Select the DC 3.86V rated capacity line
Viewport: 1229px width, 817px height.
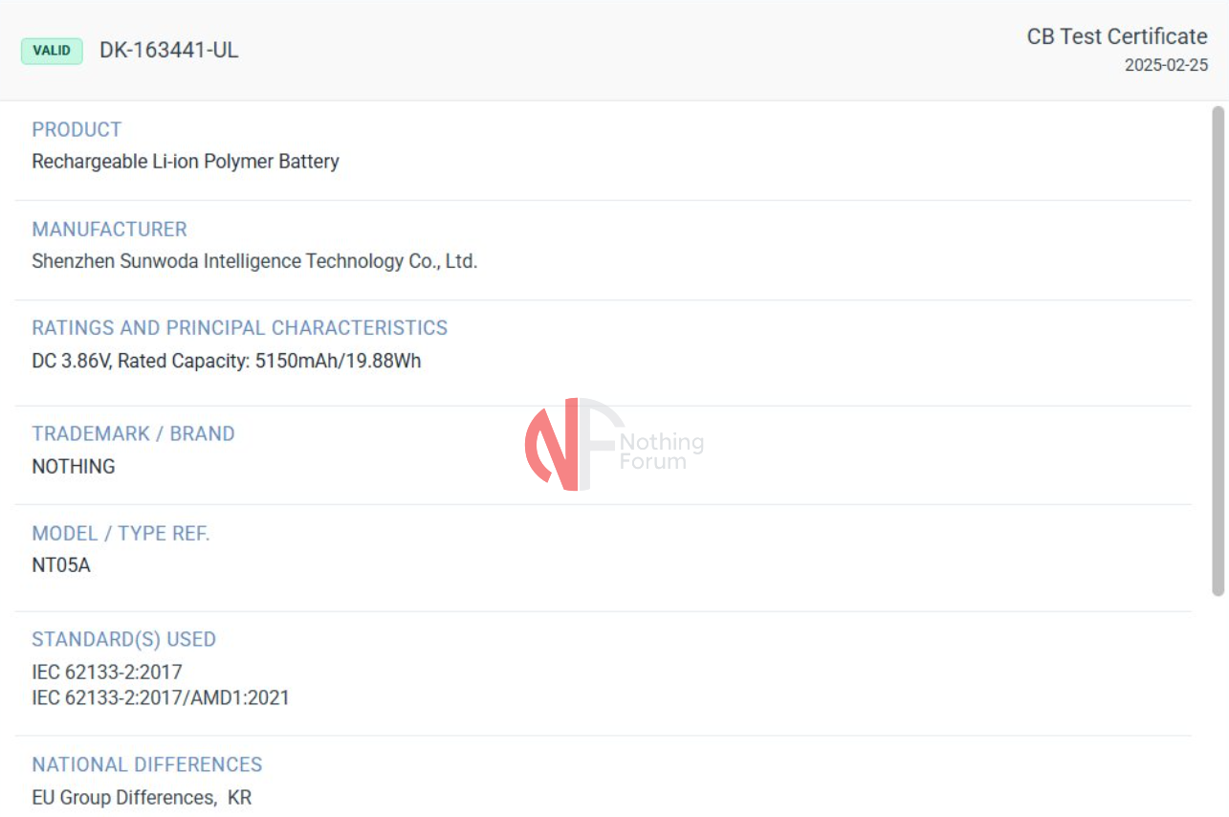click(227, 361)
